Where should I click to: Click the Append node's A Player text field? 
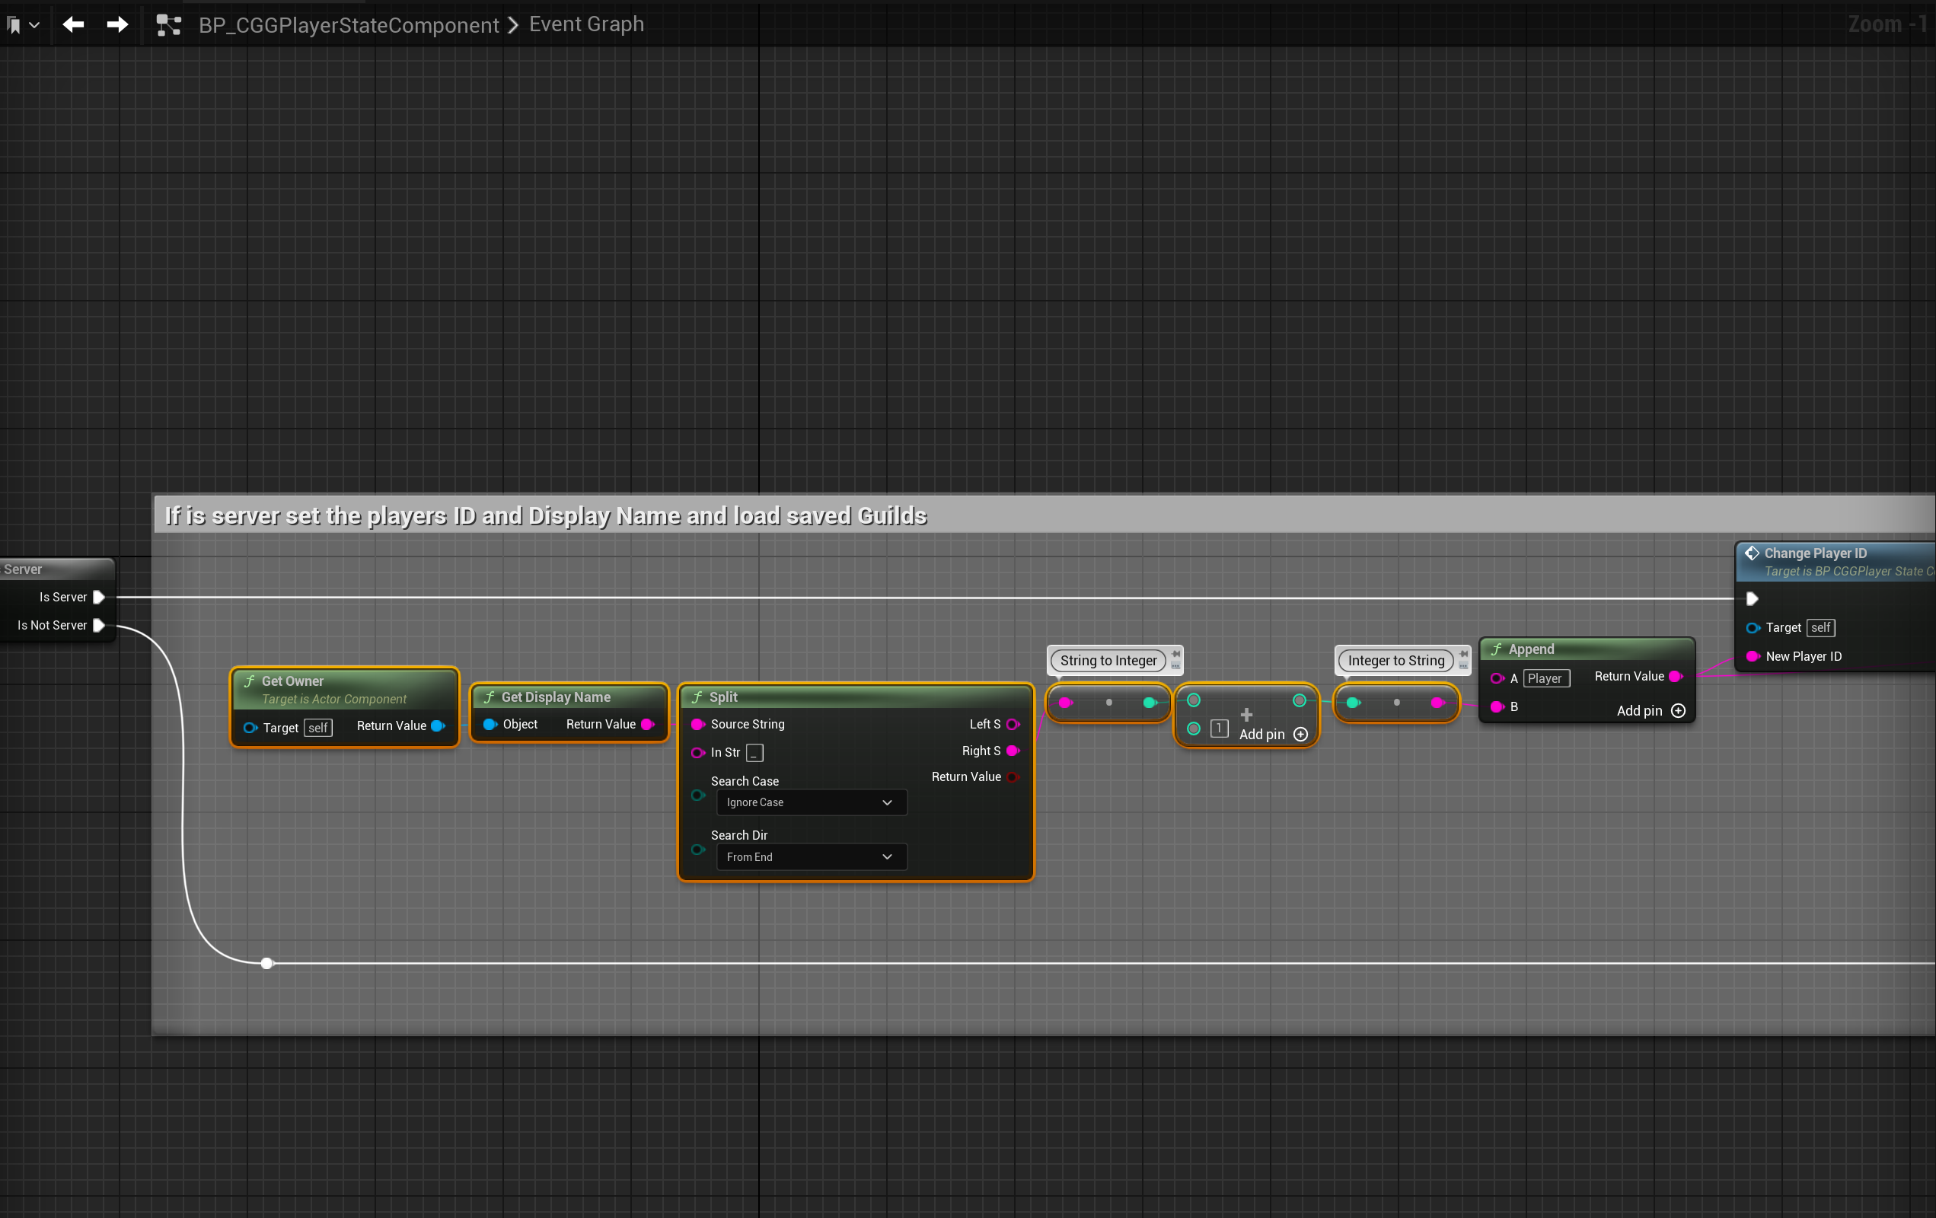pyautogui.click(x=1545, y=678)
